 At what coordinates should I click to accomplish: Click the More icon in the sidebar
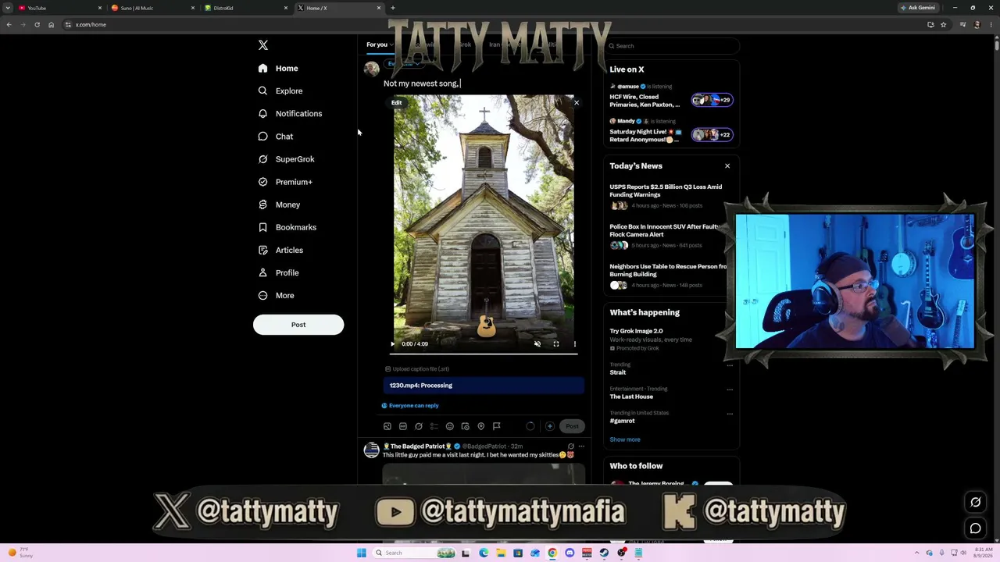click(x=263, y=295)
